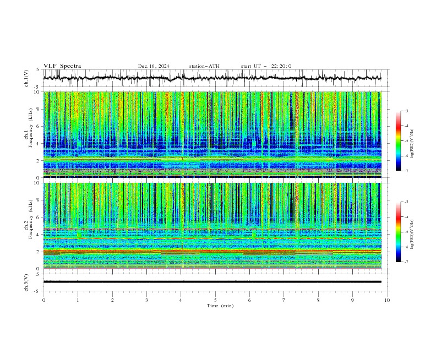This screenshot has height=337, width=436.
Task: Click the ch.2 "Frequency (kHz)" axis label
Action: pyautogui.click(x=30, y=219)
